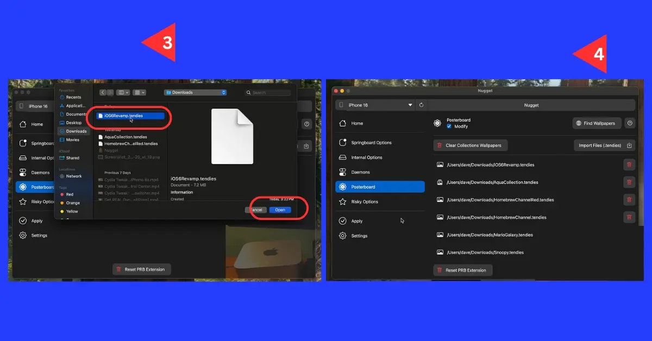Click Clear Collections Wallpapers
Viewport: 652px width, 341px height.
coord(471,145)
